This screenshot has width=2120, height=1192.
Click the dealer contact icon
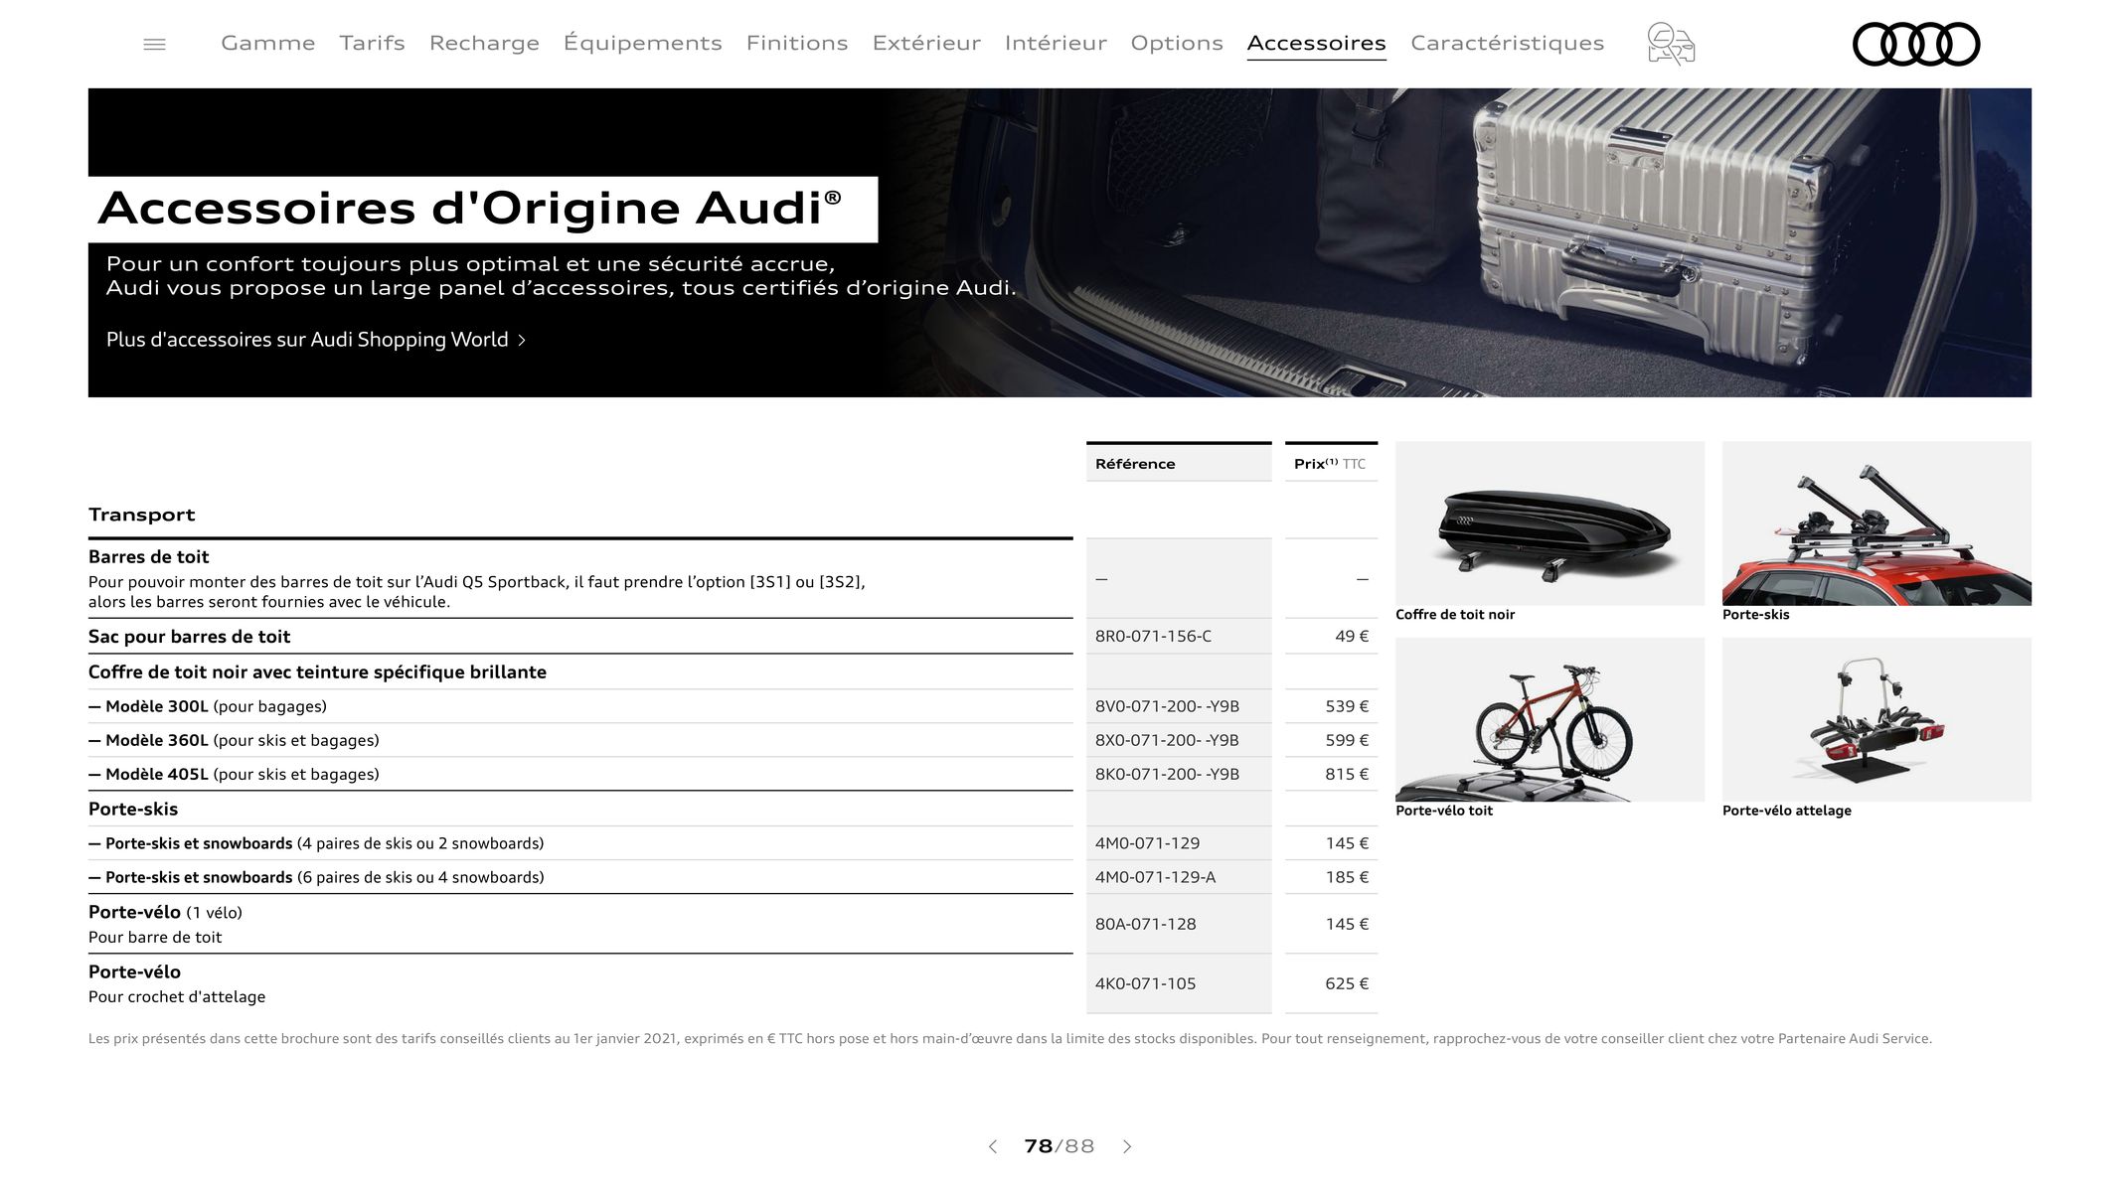click(x=1671, y=44)
